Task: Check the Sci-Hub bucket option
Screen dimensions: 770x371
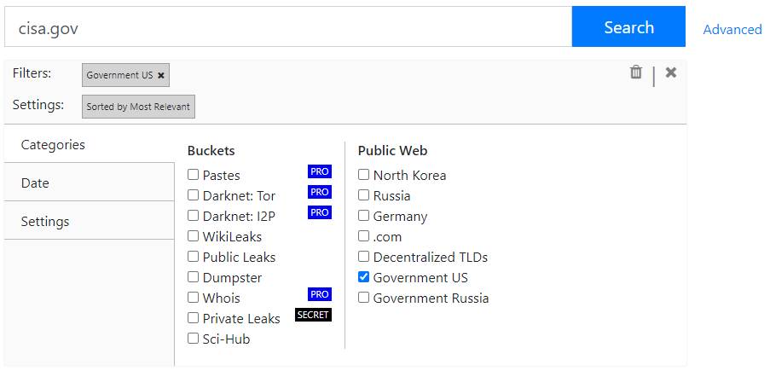Action: click(x=194, y=339)
